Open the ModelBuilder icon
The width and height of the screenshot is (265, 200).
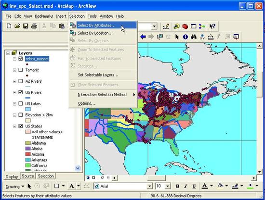click(x=202, y=26)
